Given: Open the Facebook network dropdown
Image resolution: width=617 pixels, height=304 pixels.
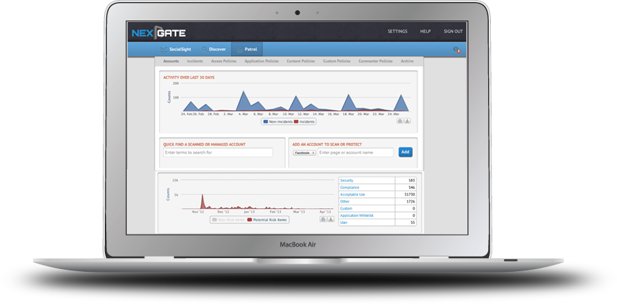Looking at the screenshot, I should tap(304, 153).
